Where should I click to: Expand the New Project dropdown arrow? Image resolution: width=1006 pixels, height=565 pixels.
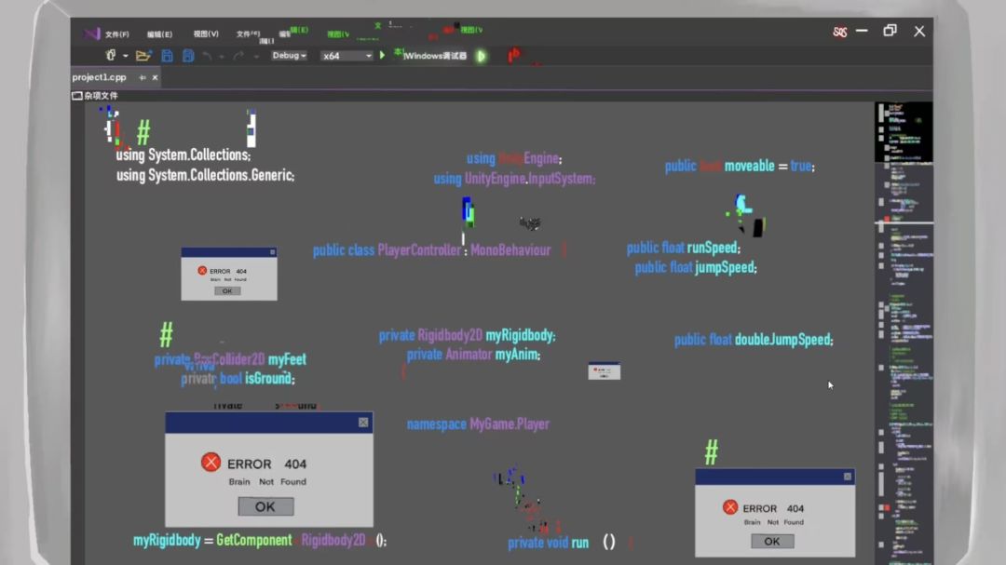click(x=125, y=57)
